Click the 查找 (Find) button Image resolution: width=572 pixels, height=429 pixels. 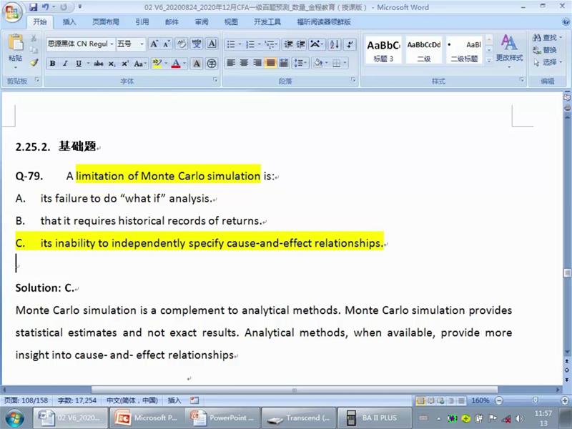tap(546, 37)
